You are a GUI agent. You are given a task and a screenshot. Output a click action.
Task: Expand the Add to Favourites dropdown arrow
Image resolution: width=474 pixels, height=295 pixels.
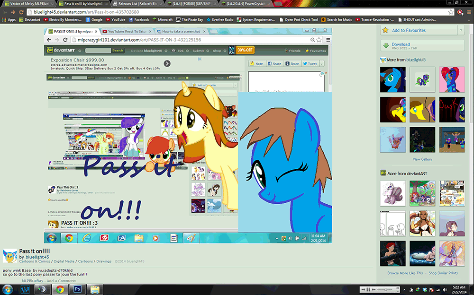[x=461, y=30]
